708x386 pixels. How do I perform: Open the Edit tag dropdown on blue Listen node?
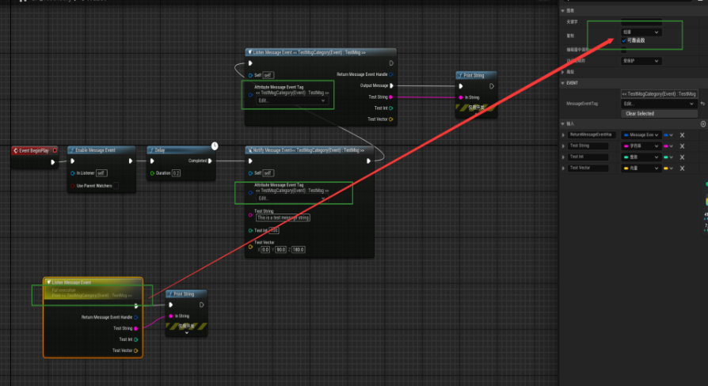point(291,100)
